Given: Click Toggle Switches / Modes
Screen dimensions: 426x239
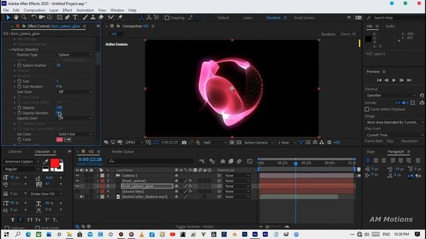Looking at the screenshot, I should [x=194, y=226].
